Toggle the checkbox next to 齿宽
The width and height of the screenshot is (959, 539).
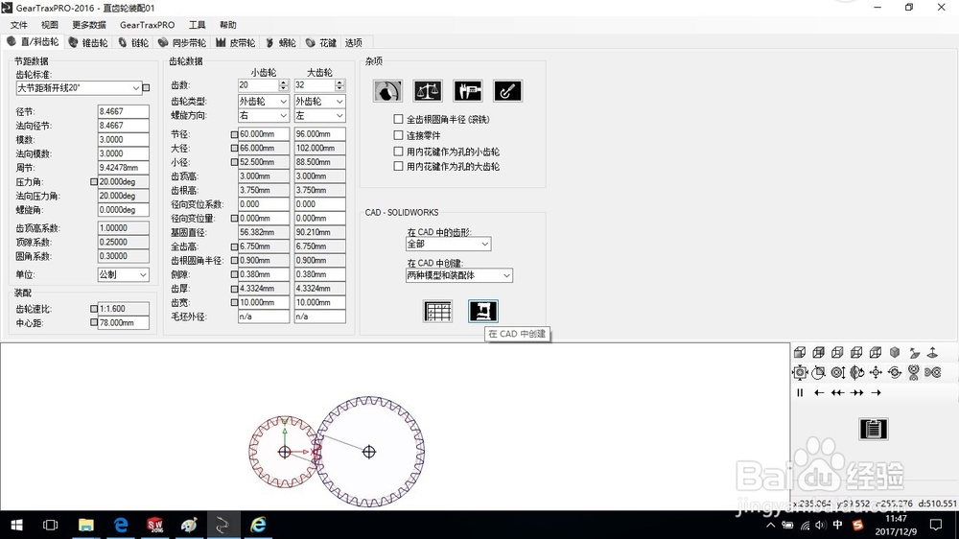coord(234,303)
